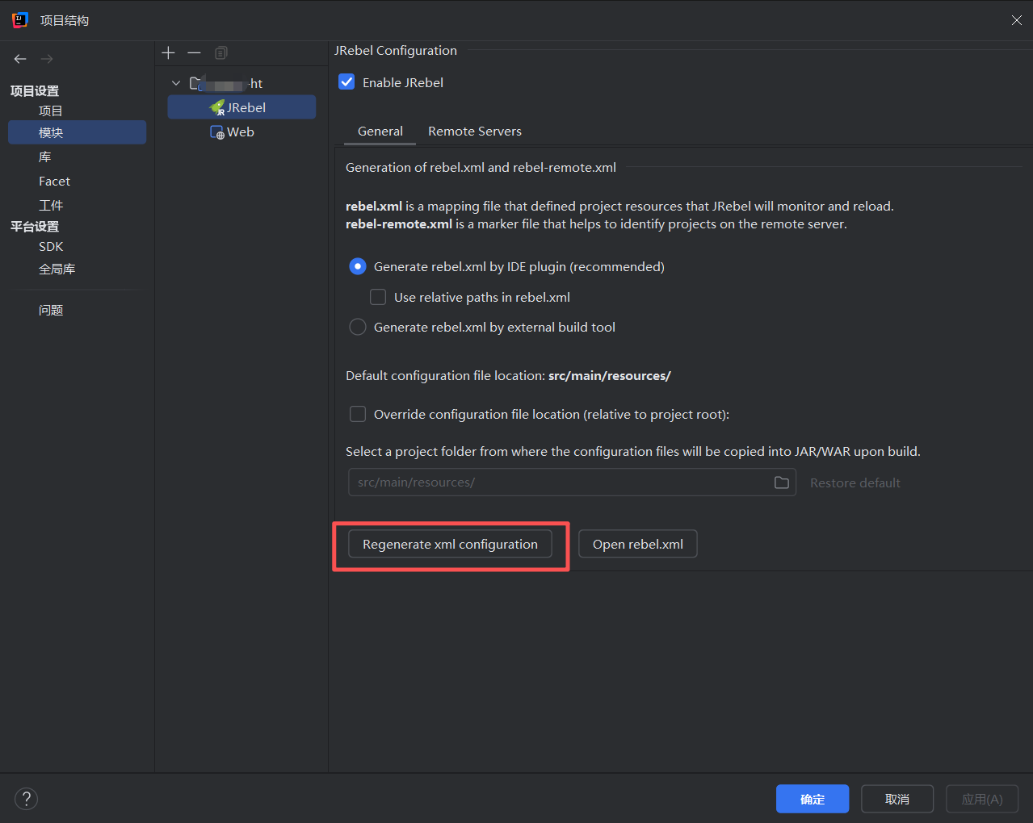Cancel with 取消 button
The width and height of the screenshot is (1033, 823).
click(897, 799)
